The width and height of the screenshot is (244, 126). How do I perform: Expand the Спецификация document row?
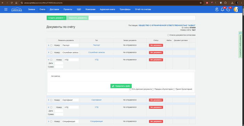48,121
